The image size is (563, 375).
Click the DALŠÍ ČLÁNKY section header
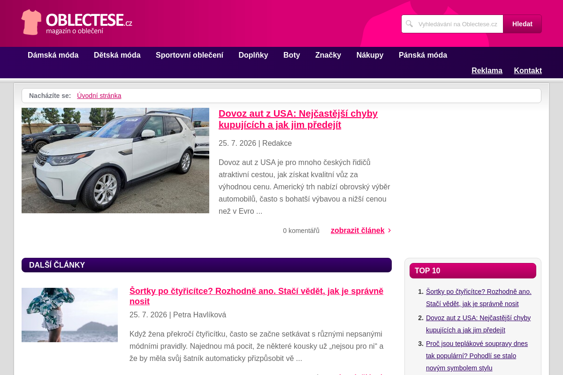(x=206, y=265)
